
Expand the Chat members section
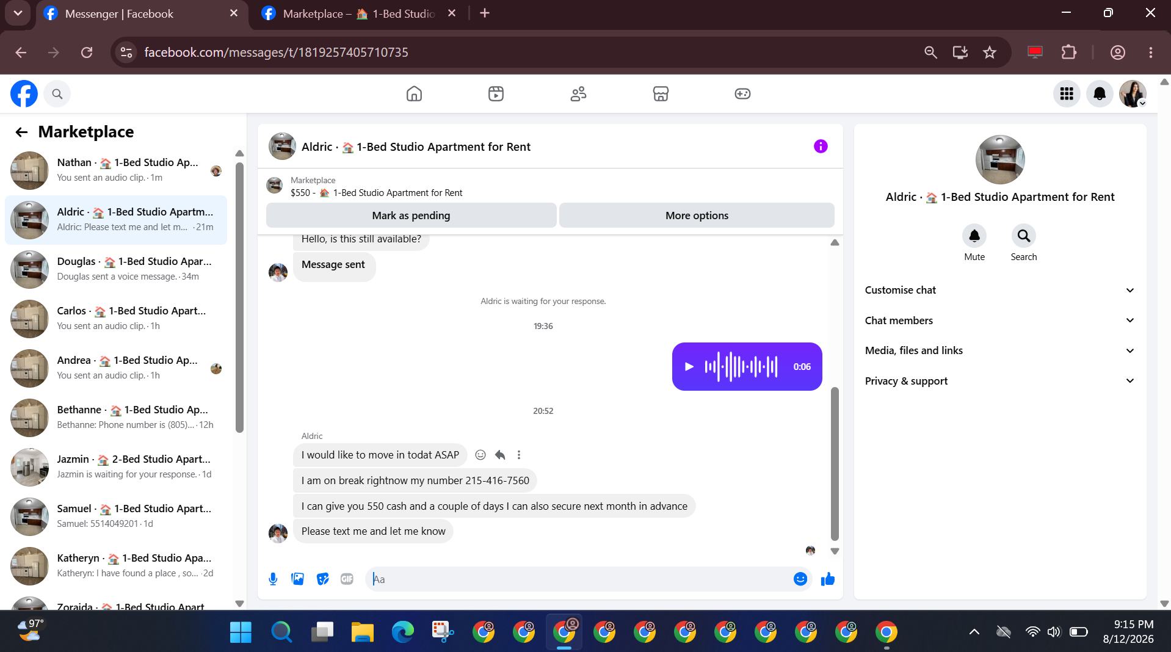coord(999,321)
